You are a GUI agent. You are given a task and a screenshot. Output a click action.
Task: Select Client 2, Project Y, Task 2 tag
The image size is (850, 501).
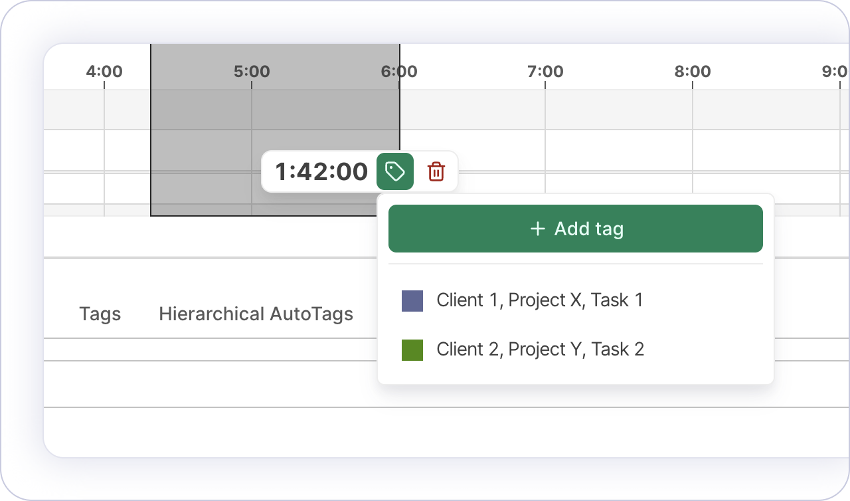(540, 350)
